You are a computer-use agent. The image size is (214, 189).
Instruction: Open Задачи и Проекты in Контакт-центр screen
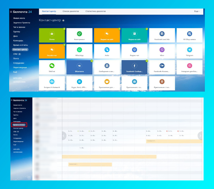[x=22, y=23]
